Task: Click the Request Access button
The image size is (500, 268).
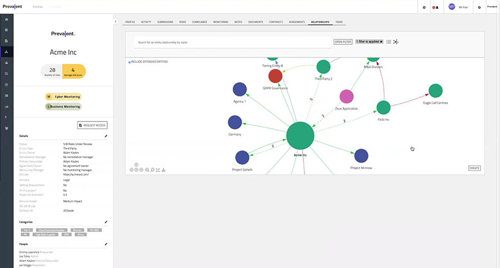Action: coord(92,125)
